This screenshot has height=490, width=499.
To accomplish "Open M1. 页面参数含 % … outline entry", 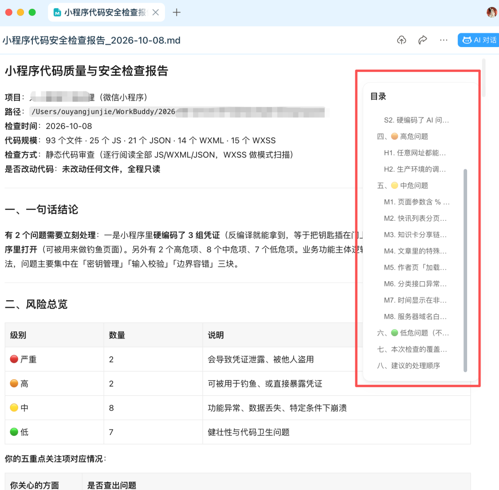I will [417, 202].
